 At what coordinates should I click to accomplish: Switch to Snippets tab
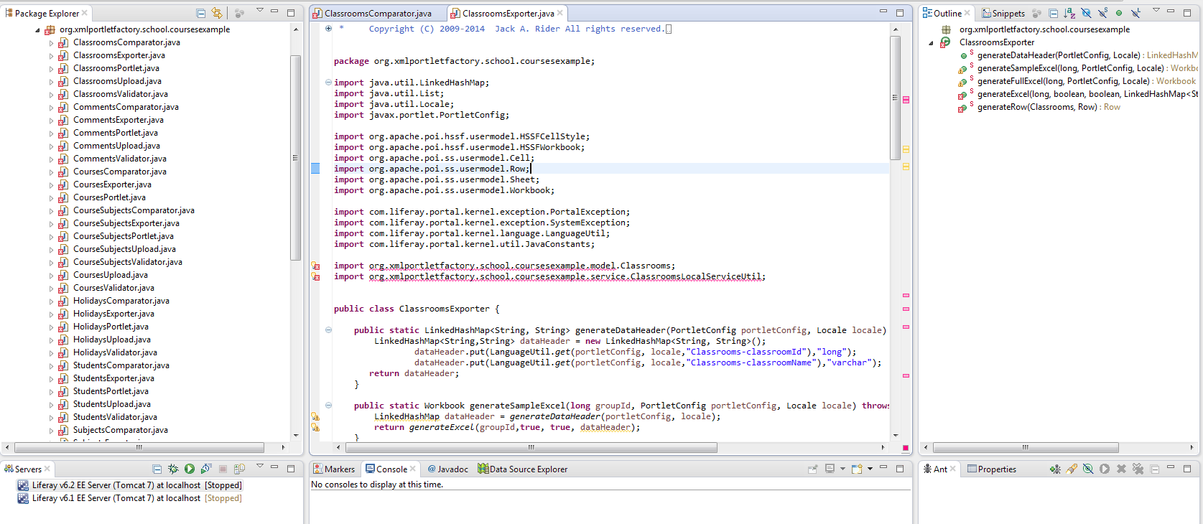(x=1003, y=13)
